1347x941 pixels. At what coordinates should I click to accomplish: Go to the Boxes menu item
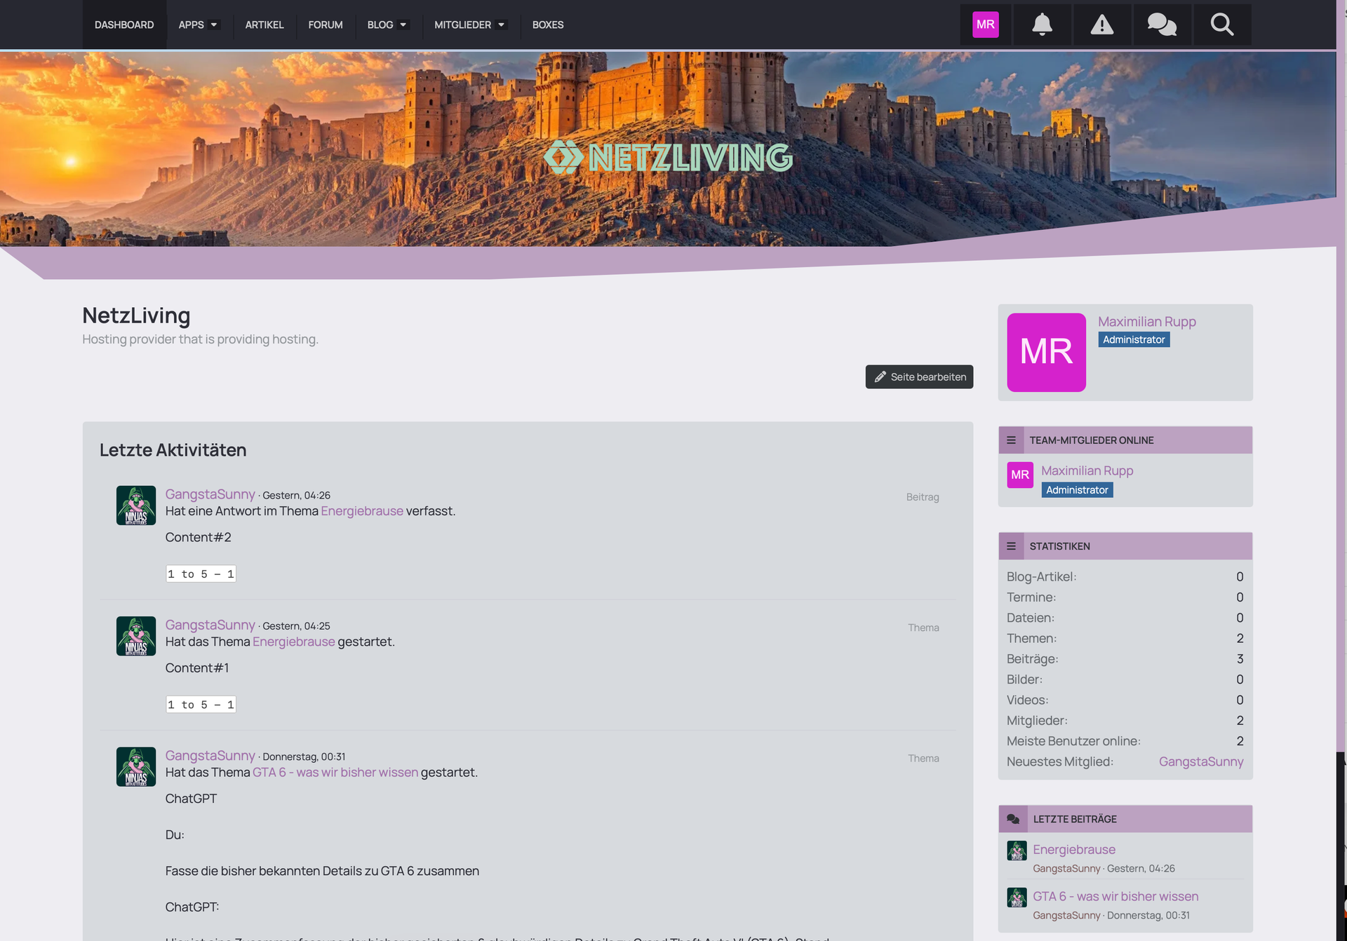point(548,25)
